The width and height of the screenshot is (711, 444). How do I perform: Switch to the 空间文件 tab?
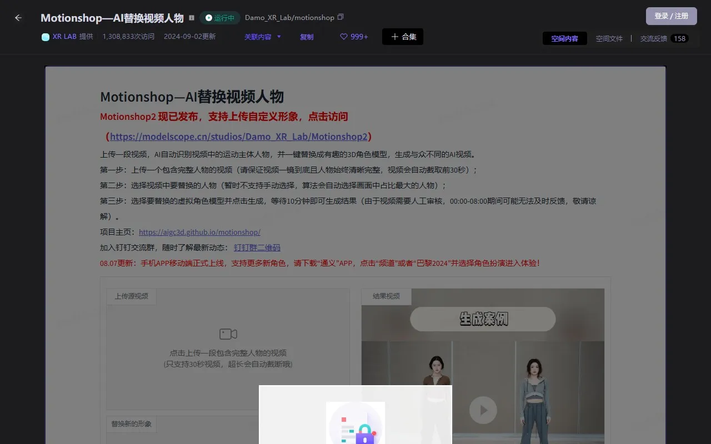(609, 38)
